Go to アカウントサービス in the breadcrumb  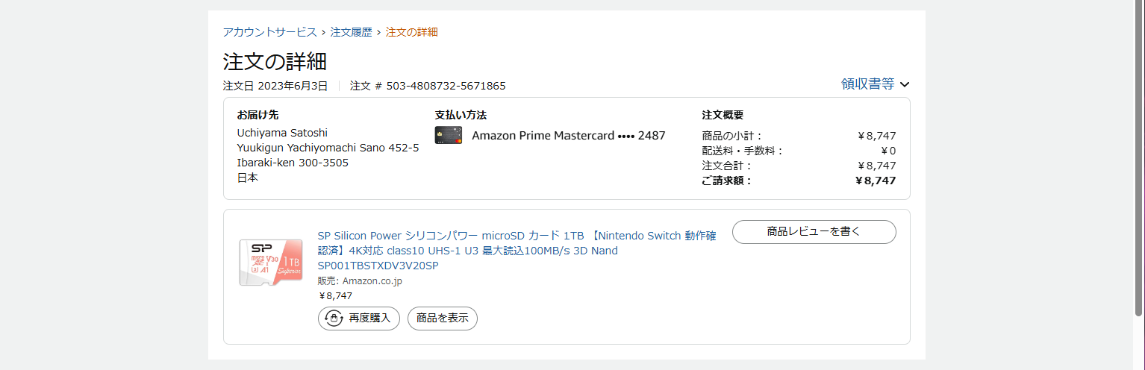[269, 32]
